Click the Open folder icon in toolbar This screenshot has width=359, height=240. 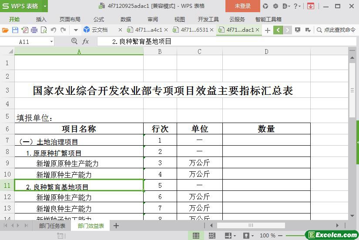5,30
